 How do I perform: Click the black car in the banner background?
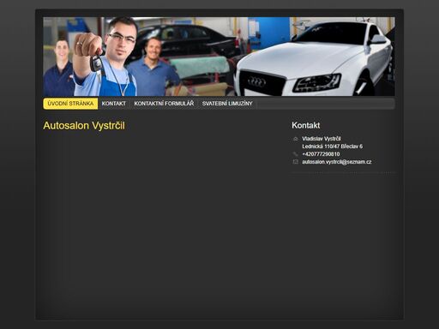pos(186,40)
